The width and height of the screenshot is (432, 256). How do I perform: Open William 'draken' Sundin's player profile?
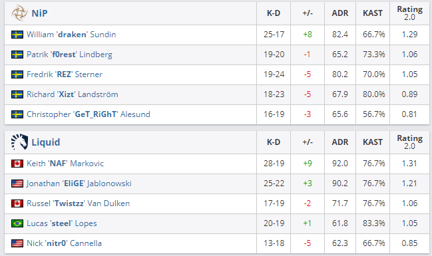71,35
